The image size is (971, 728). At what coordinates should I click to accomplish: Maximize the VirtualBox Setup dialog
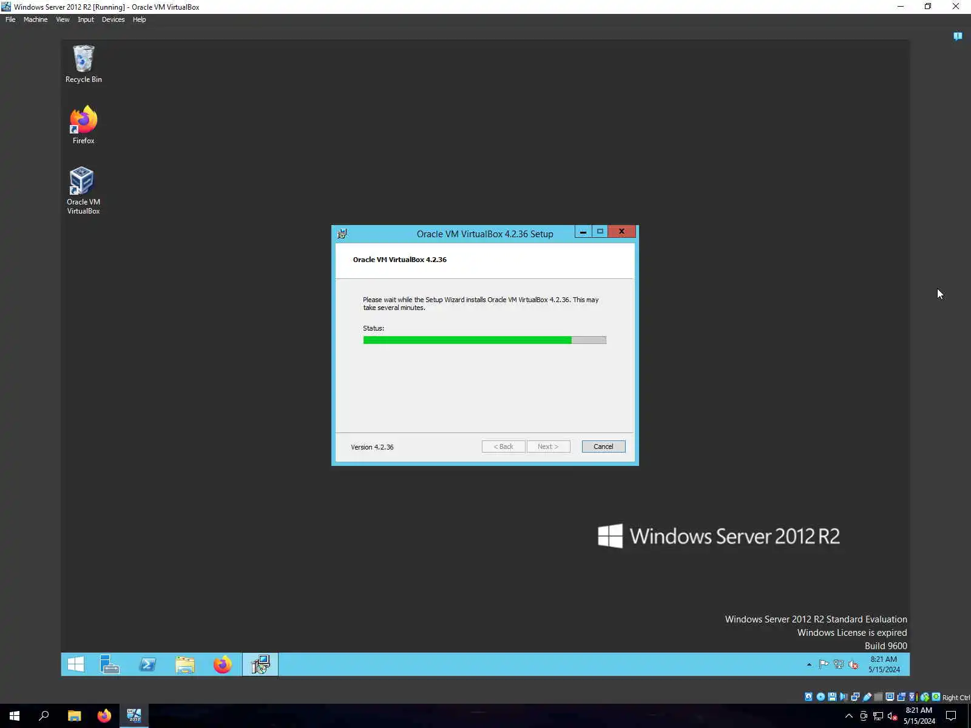[x=600, y=232]
